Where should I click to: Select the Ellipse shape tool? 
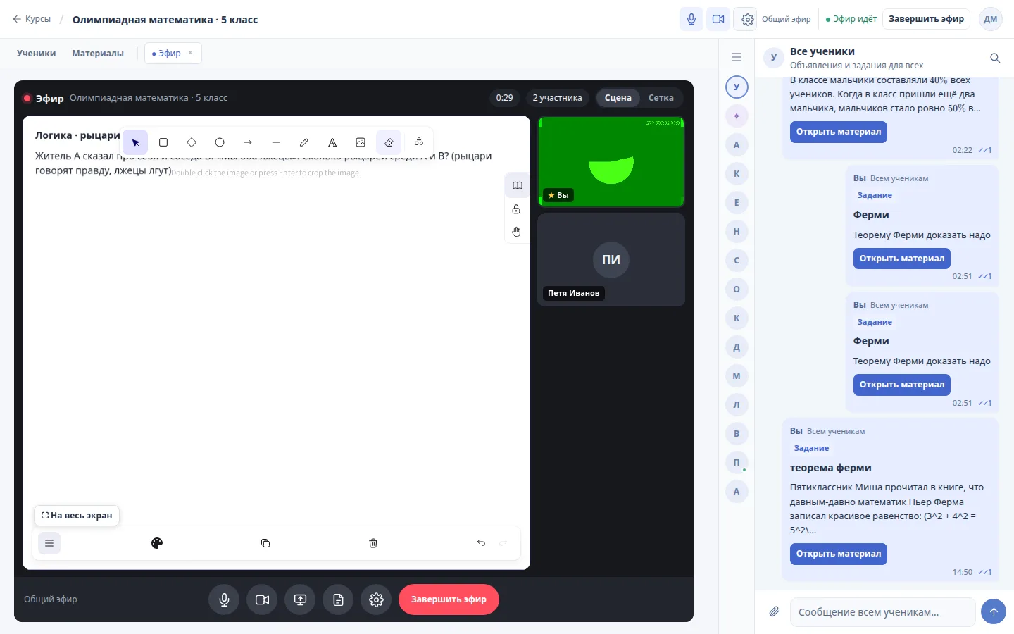click(x=220, y=142)
